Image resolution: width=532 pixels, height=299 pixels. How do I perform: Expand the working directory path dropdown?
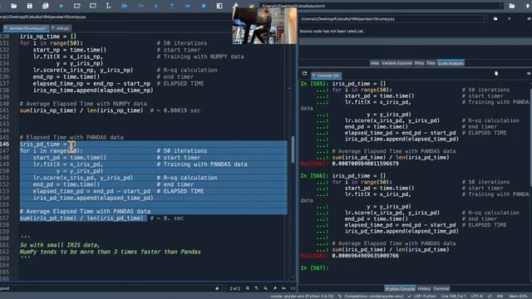tap(501, 6)
